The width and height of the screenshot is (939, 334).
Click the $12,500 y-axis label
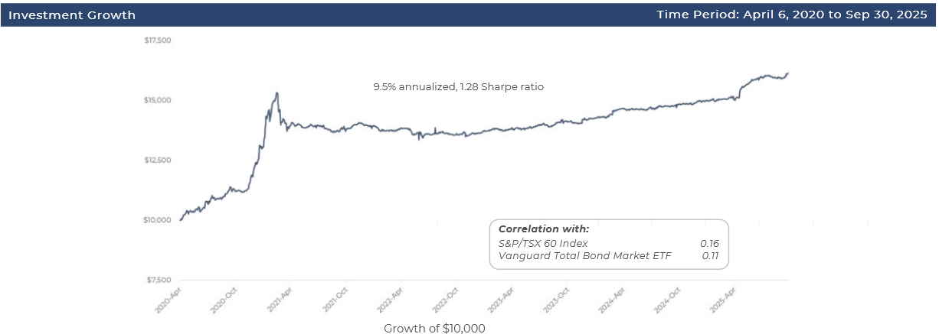point(158,160)
